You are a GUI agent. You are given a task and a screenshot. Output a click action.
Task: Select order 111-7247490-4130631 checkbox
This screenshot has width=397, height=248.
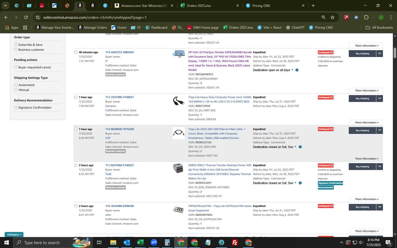[x=76, y=97]
